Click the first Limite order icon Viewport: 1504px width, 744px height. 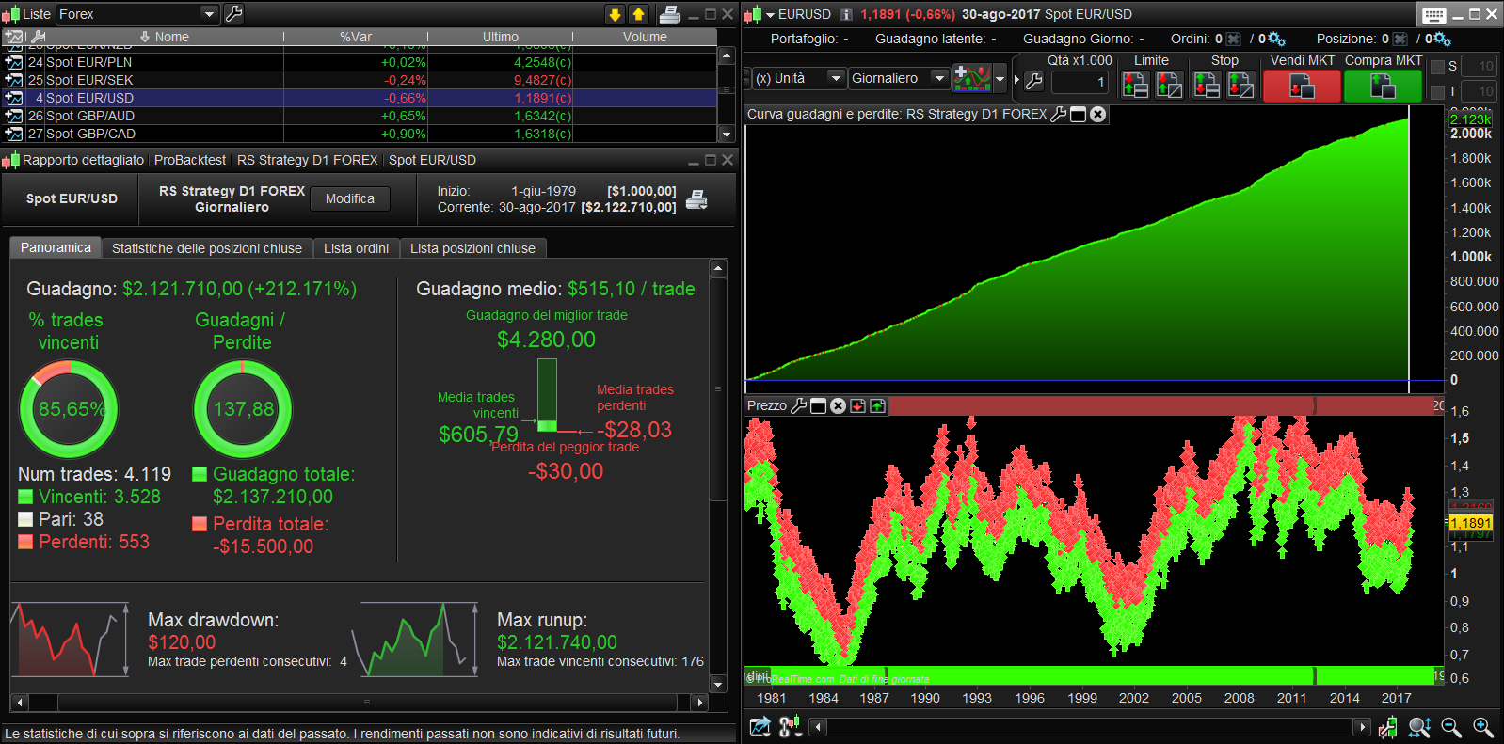pos(1135,86)
